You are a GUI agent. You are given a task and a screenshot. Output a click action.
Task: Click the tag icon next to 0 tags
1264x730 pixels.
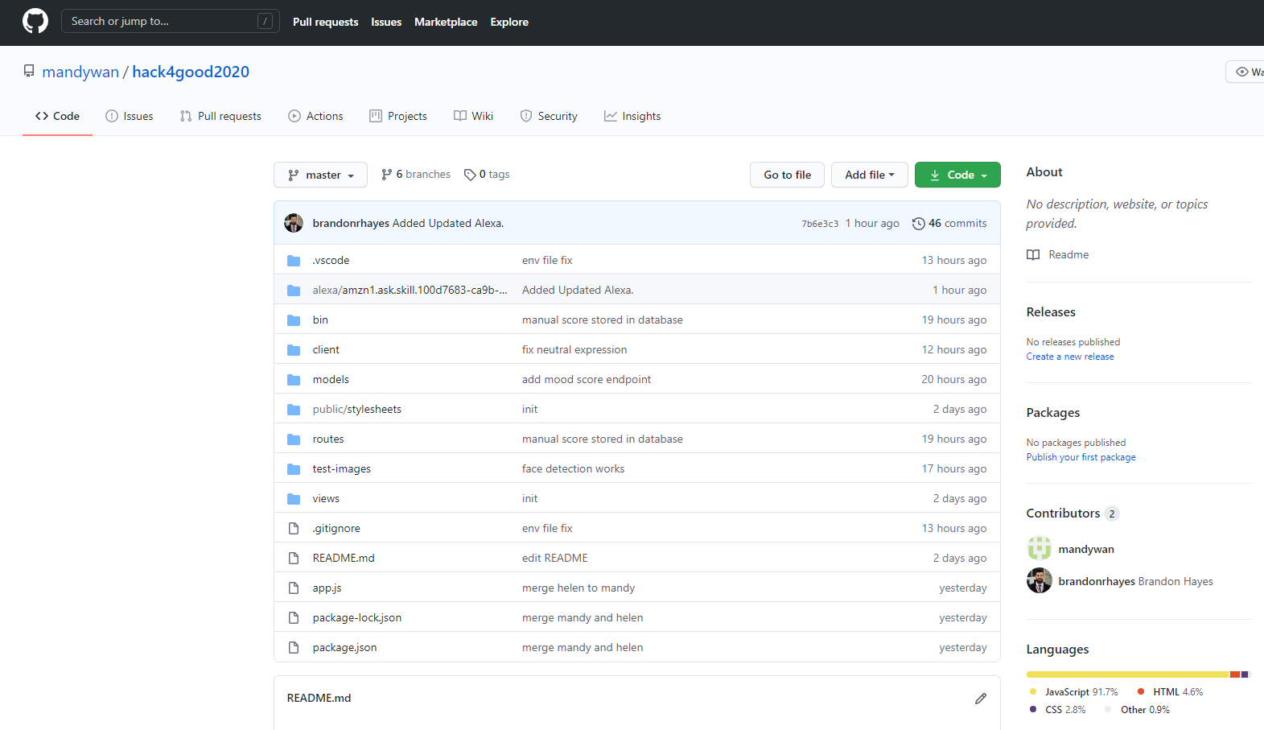pos(470,175)
